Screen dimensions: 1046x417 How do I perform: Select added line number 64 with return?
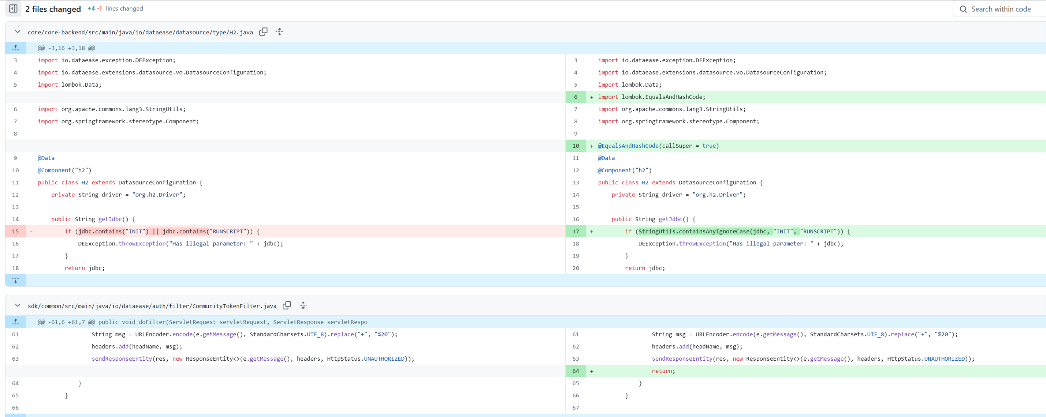coord(576,371)
